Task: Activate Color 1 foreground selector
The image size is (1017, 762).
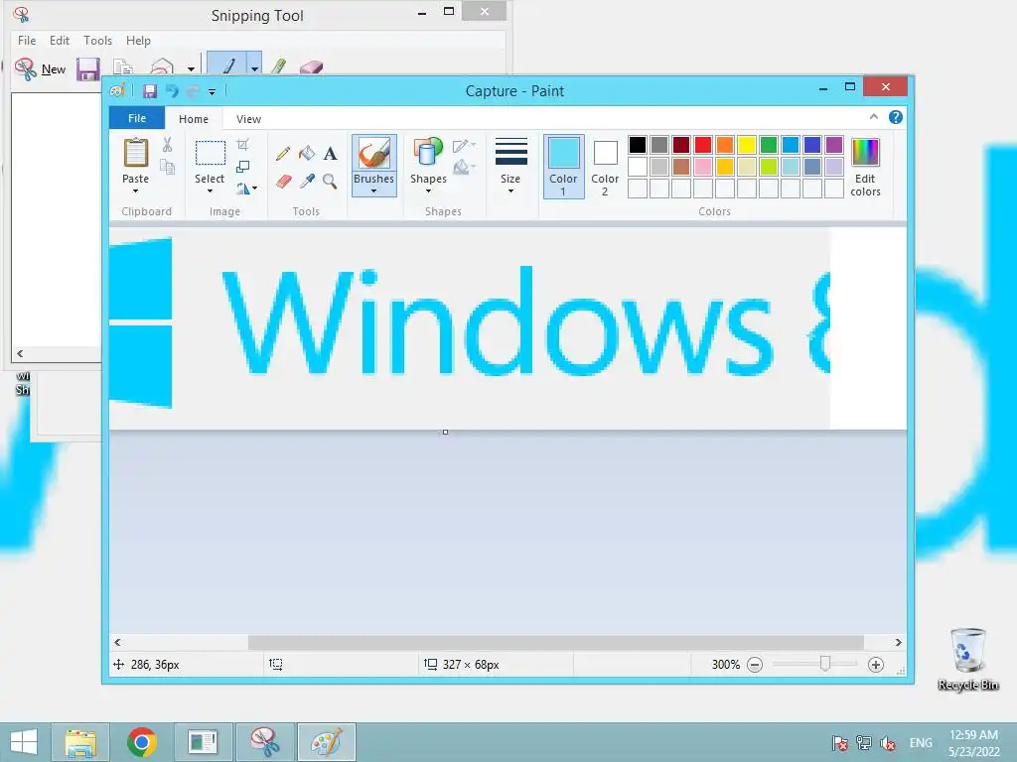Action: point(564,167)
